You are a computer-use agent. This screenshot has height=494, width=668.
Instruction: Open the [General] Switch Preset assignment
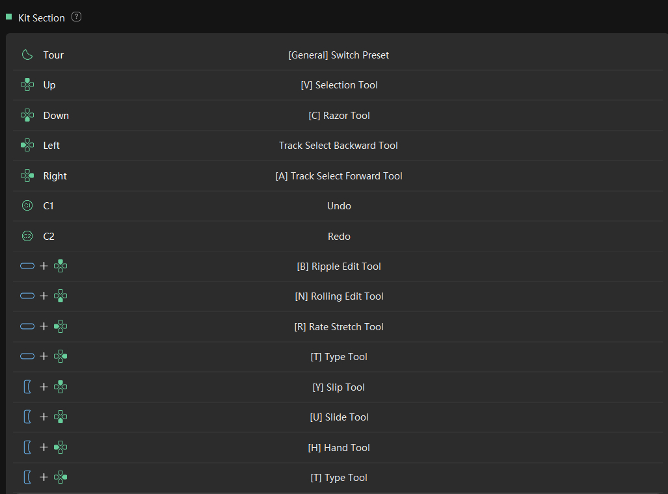pyautogui.click(x=339, y=55)
